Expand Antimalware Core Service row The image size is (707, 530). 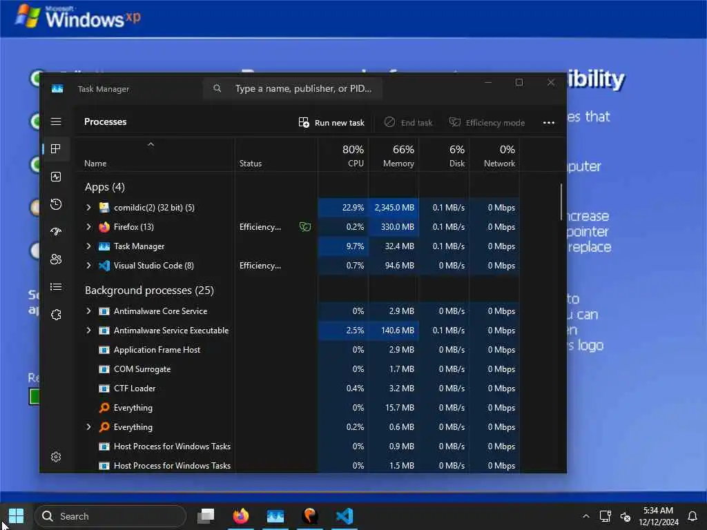88,311
